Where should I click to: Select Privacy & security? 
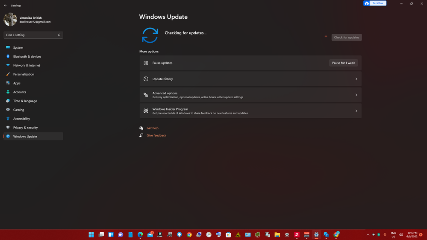[x=33, y=128]
